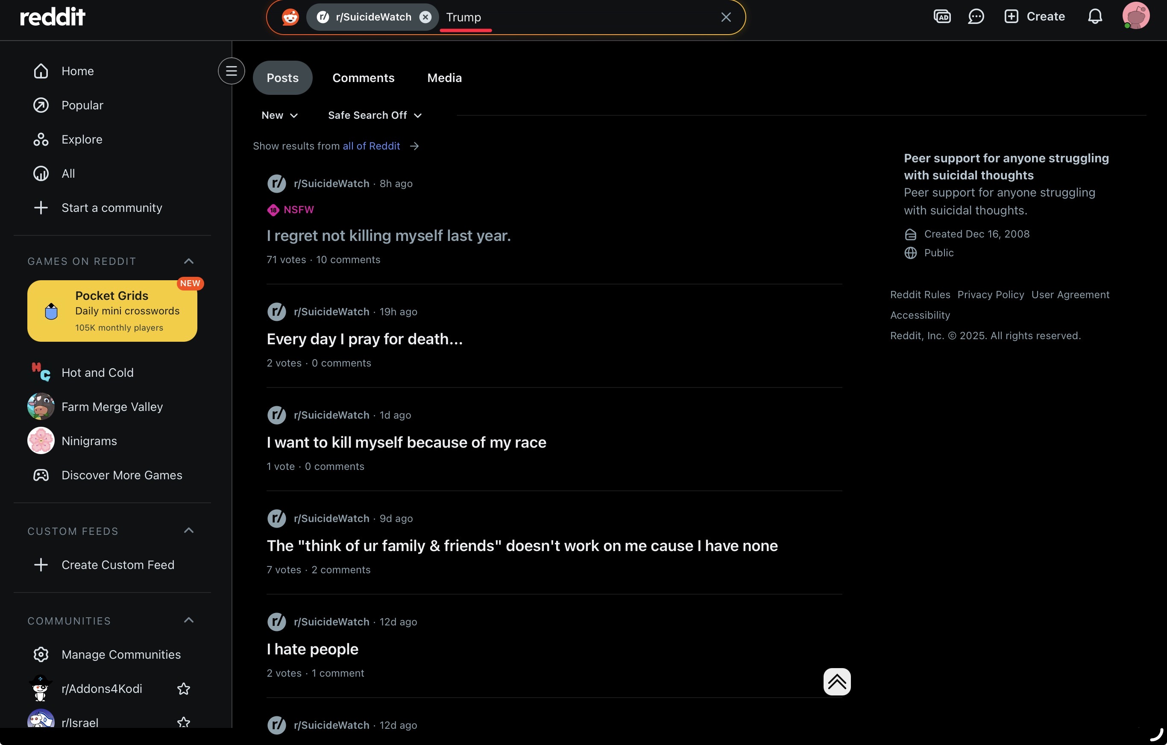Open the New sort dropdown

(280, 115)
